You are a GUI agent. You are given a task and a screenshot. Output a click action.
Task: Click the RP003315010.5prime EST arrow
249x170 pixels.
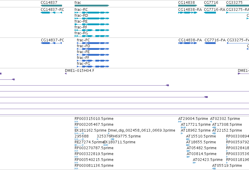pos(76,122)
